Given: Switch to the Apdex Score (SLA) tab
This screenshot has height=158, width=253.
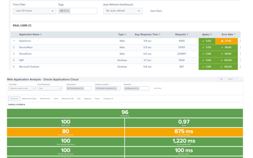Looking at the screenshot, I should (x=29, y=99).
